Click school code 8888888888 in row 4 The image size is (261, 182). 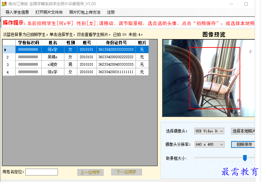tap(28, 72)
